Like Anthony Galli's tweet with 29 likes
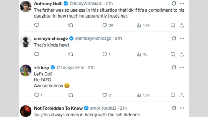 click(108, 25)
